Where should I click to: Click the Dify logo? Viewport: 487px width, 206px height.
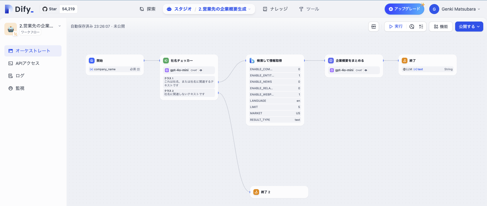[x=19, y=9]
